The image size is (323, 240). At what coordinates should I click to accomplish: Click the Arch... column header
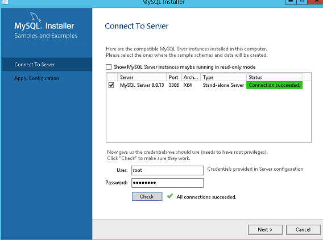pos(191,77)
